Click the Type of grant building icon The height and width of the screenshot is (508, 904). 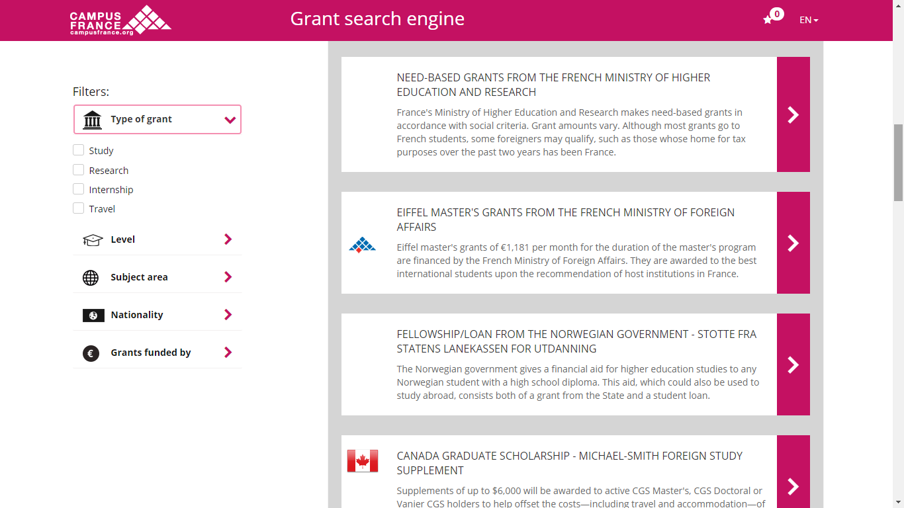coord(93,120)
